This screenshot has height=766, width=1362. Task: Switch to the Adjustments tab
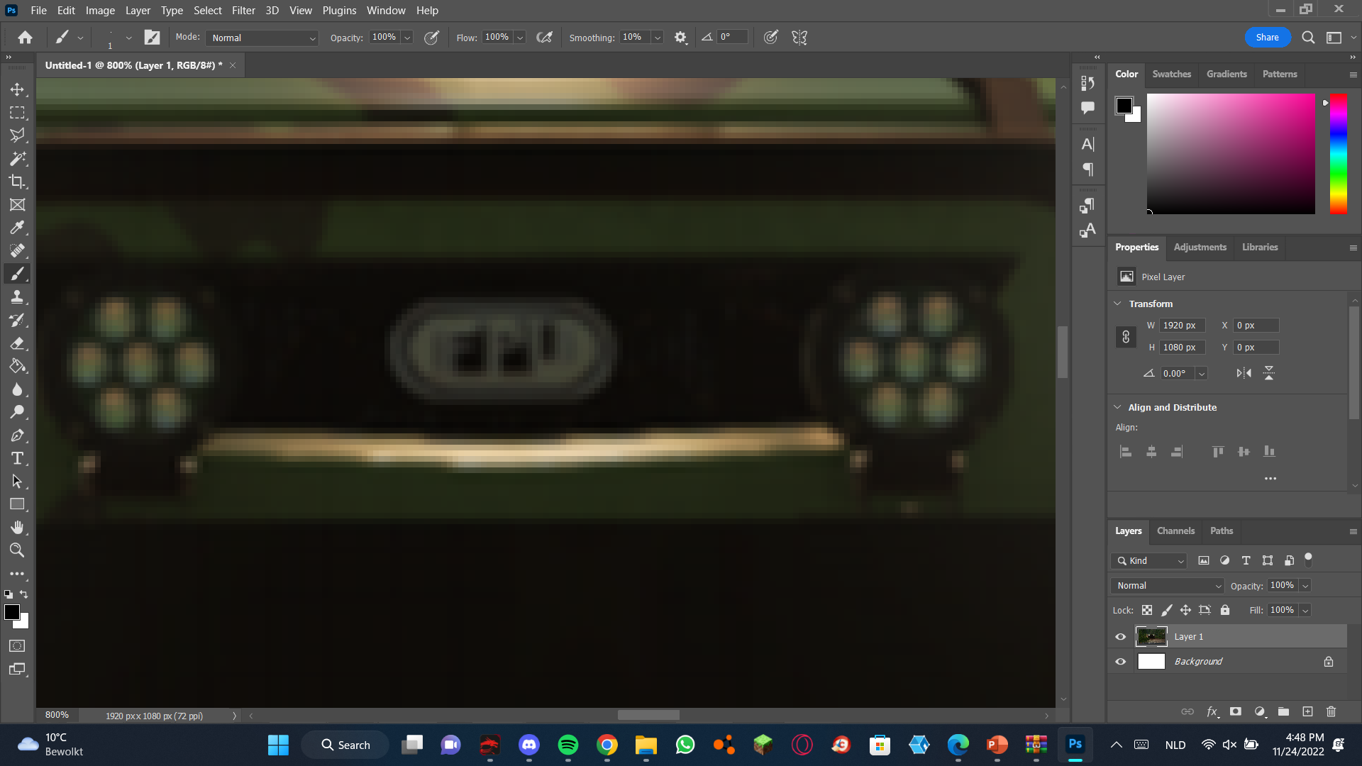pos(1200,247)
